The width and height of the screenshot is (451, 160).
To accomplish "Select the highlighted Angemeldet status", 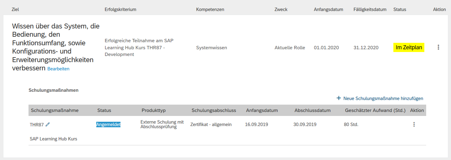I will tap(108, 125).
